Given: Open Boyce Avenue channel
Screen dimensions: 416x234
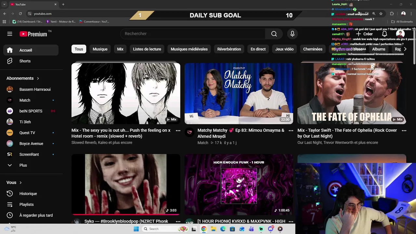Looking at the screenshot, I should coord(31,144).
